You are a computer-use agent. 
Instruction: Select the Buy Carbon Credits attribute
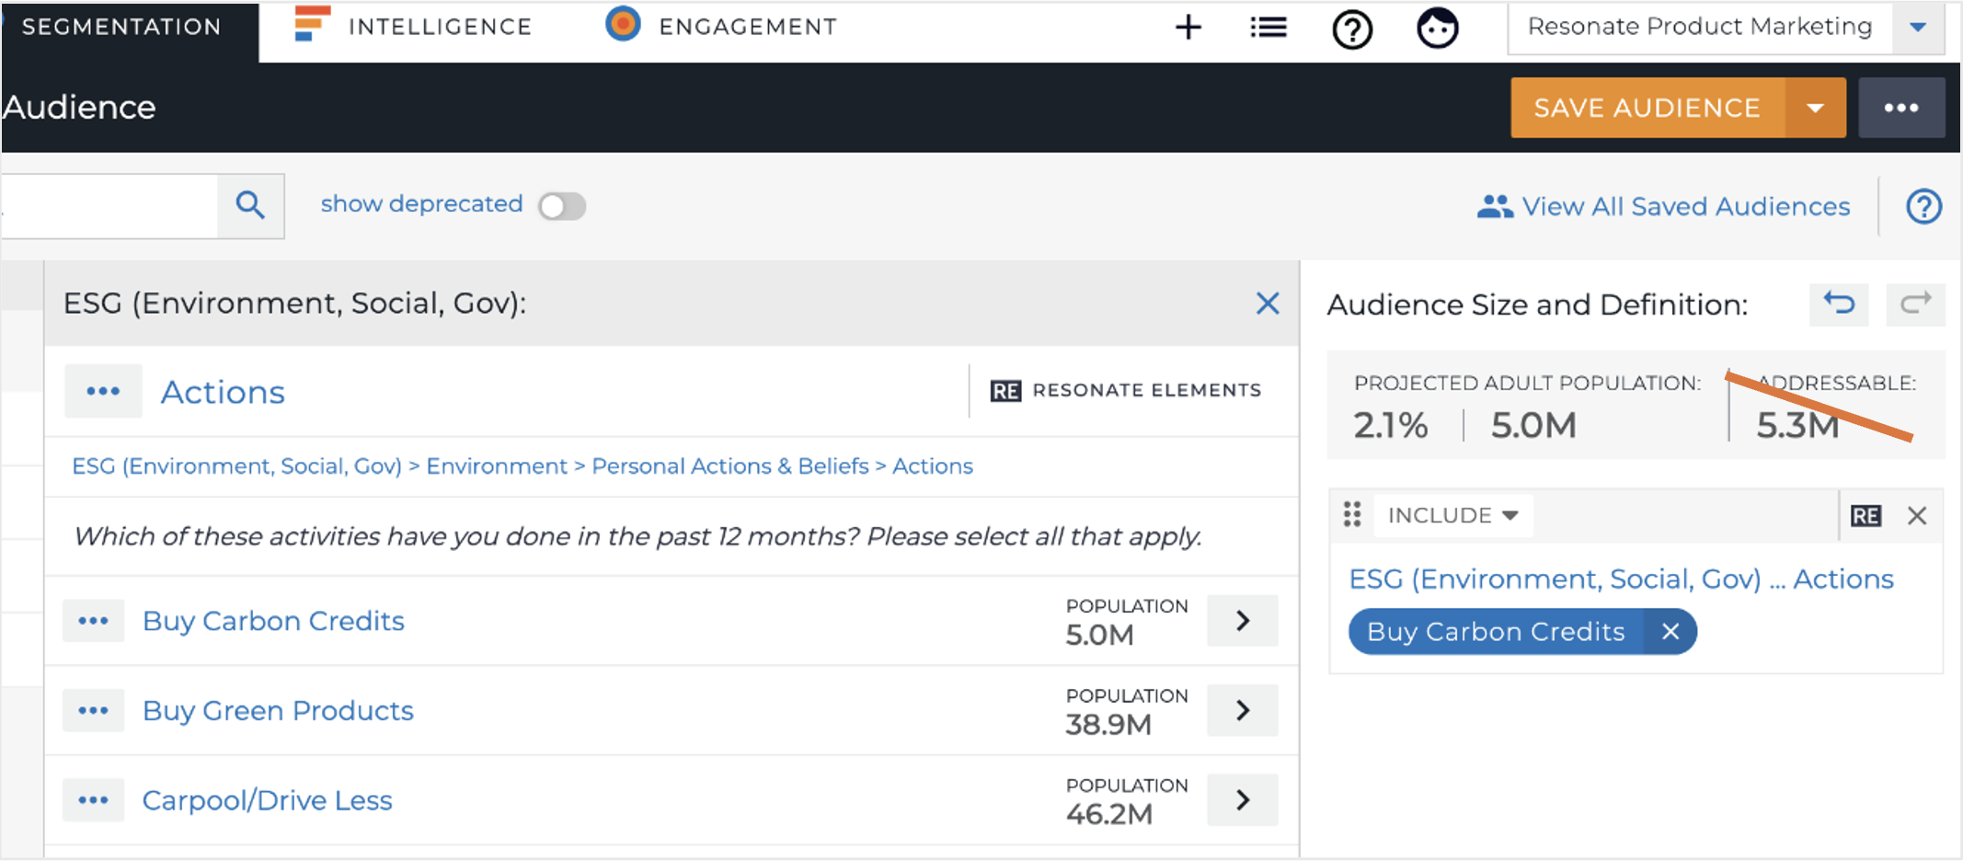pyautogui.click(x=273, y=622)
